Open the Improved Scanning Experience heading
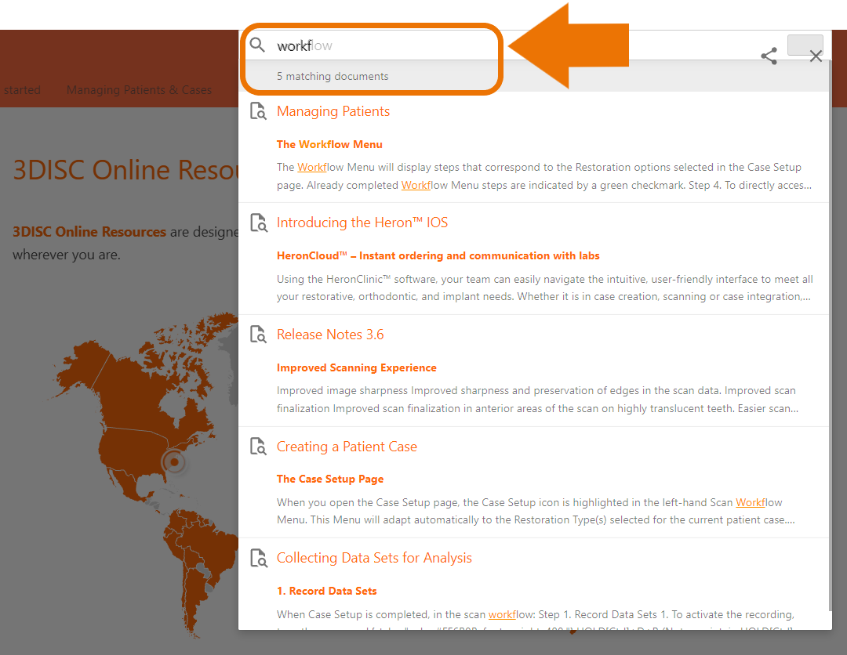 pyautogui.click(x=357, y=368)
